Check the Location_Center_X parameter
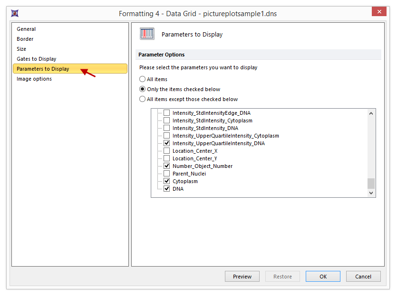This screenshot has width=397, height=296. 166,151
